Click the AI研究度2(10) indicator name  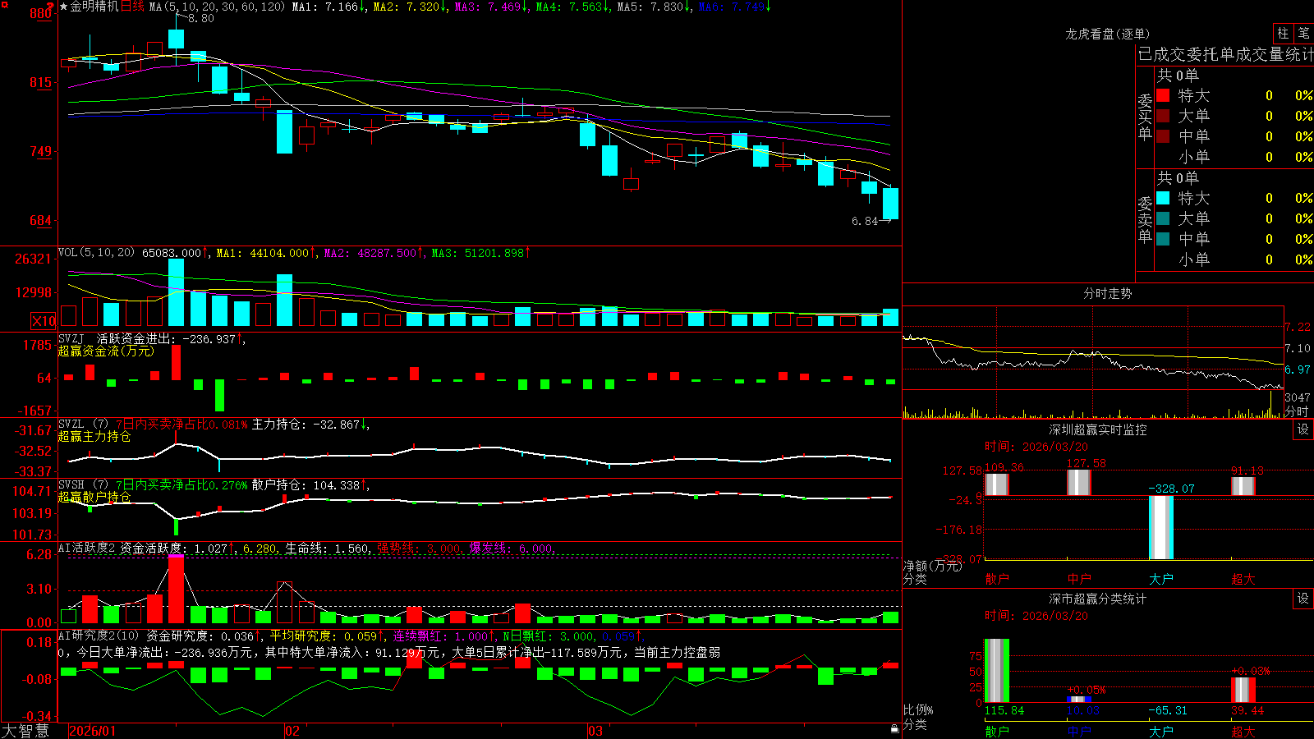[99, 636]
